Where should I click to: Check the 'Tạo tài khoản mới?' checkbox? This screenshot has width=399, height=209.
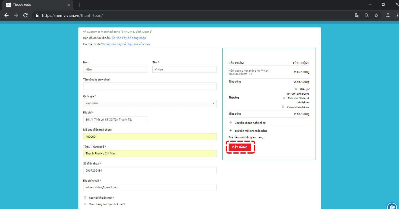pos(85,198)
